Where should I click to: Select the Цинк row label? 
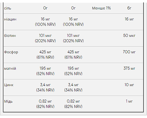[9, 85]
